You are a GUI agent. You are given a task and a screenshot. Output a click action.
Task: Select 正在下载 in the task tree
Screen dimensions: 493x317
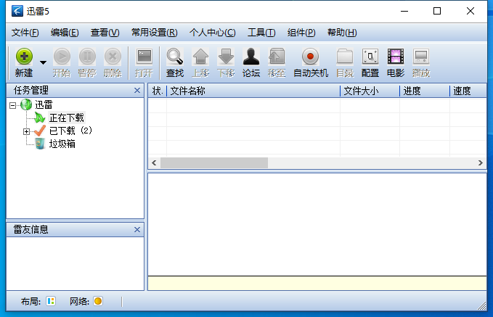click(66, 118)
